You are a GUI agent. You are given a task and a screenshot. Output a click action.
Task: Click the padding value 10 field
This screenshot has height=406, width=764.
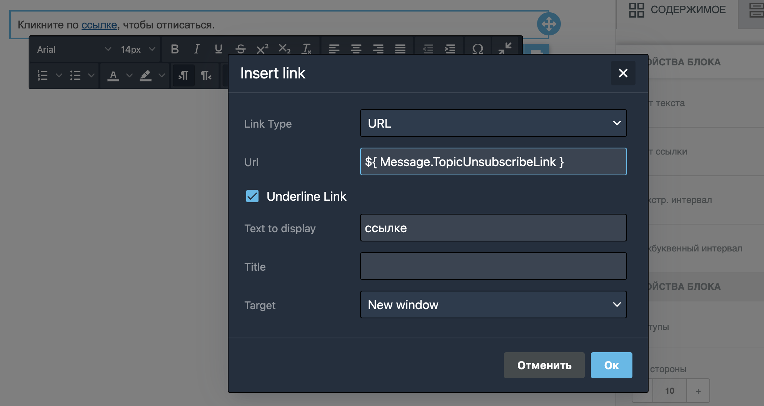click(x=670, y=391)
